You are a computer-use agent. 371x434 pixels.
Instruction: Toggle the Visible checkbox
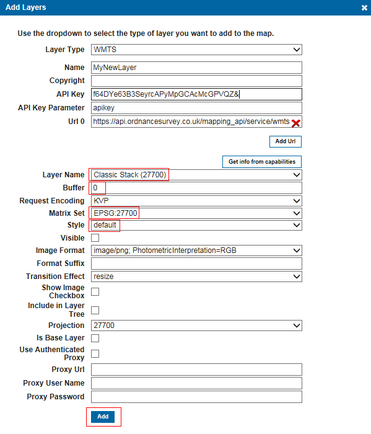[95, 237]
